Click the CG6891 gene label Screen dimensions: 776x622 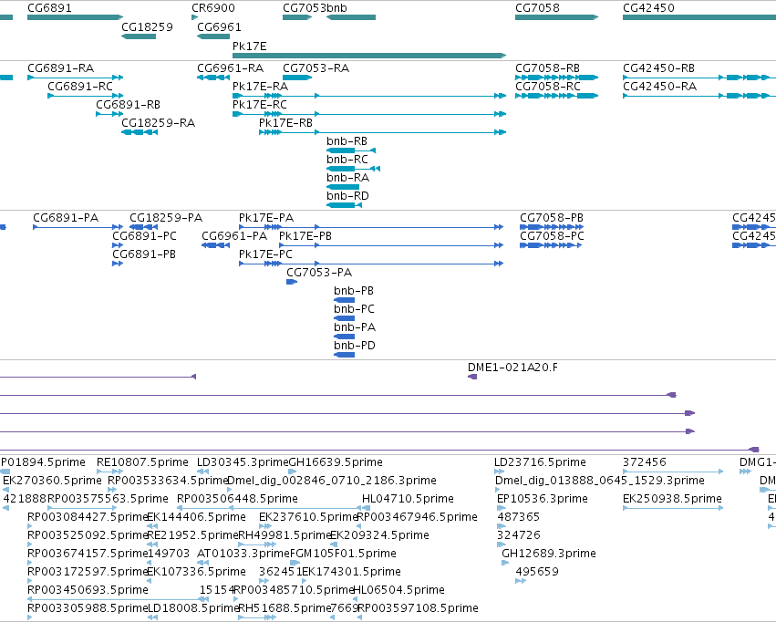tap(49, 8)
